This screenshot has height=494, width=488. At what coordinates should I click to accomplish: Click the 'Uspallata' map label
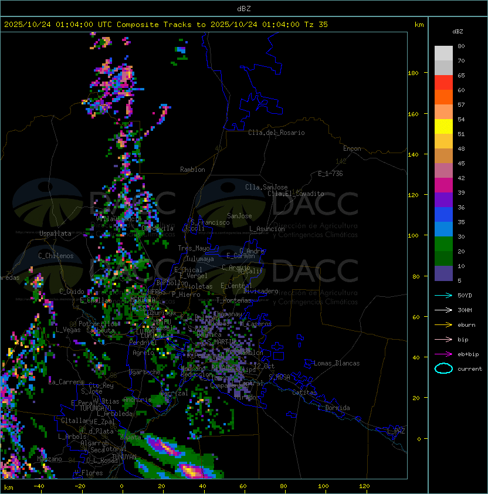(55, 234)
